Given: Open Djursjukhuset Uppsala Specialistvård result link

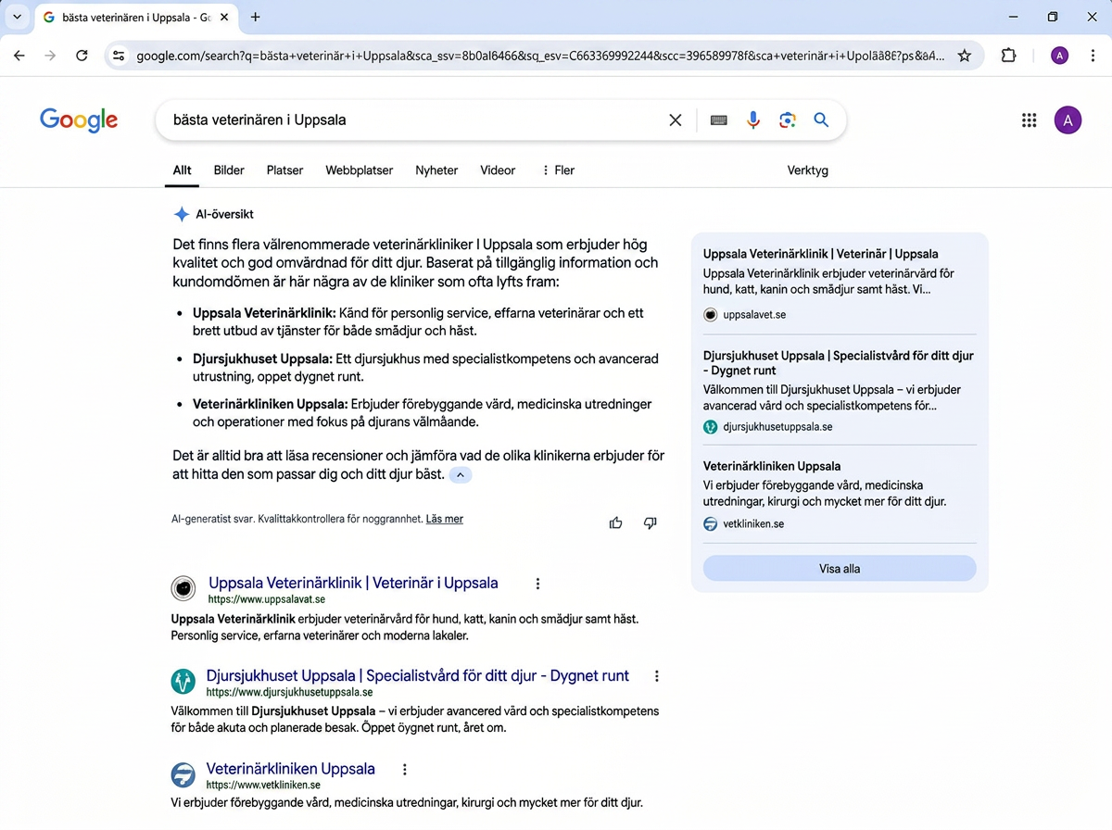Looking at the screenshot, I should [x=418, y=675].
